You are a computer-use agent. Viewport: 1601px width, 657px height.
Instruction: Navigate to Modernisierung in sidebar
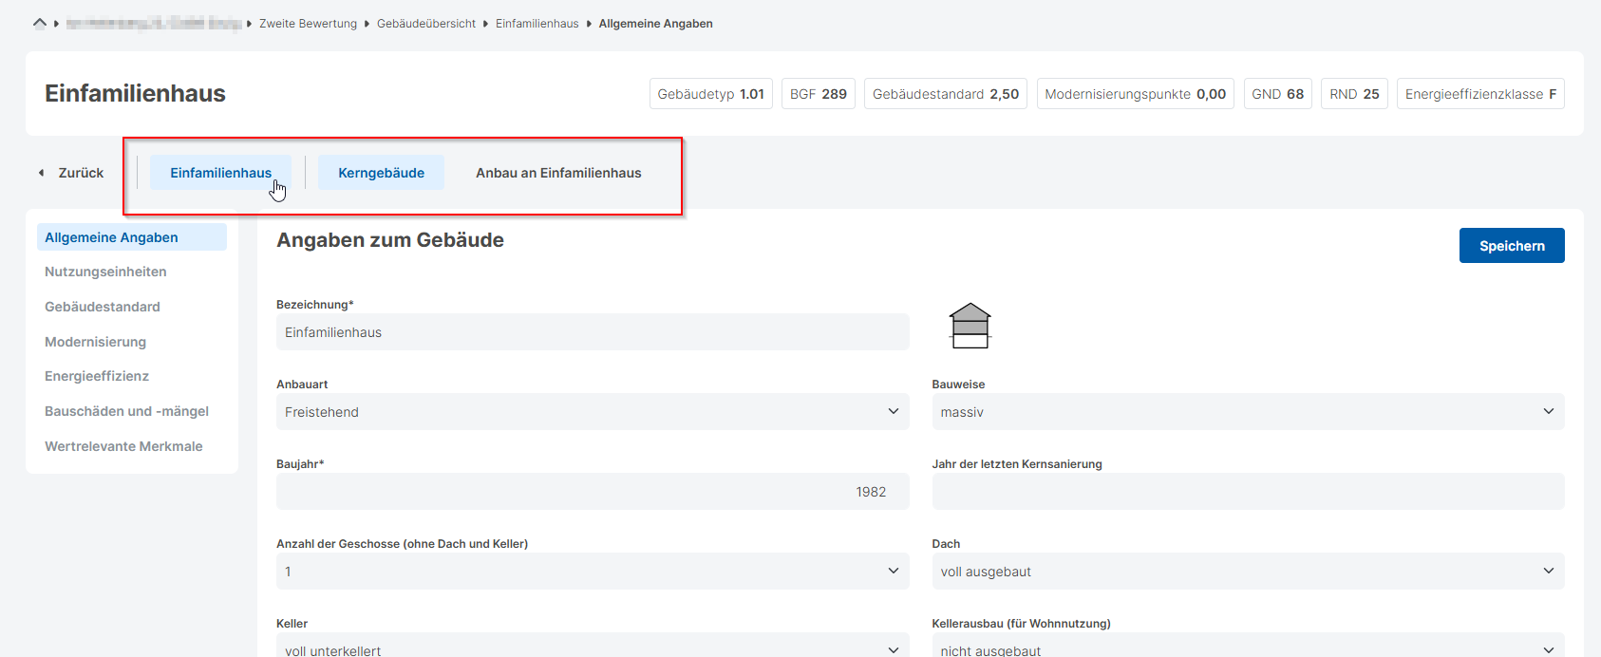click(x=95, y=342)
